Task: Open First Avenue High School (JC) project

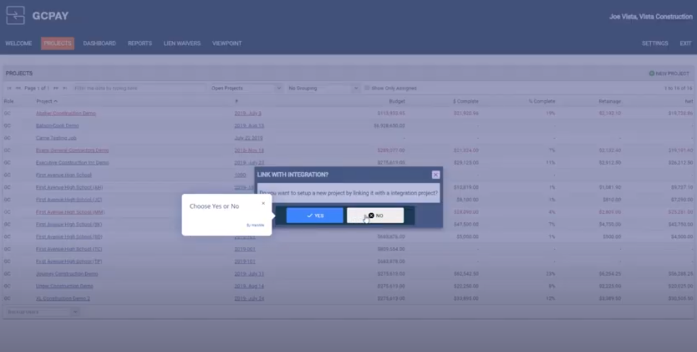Action: coord(69,199)
